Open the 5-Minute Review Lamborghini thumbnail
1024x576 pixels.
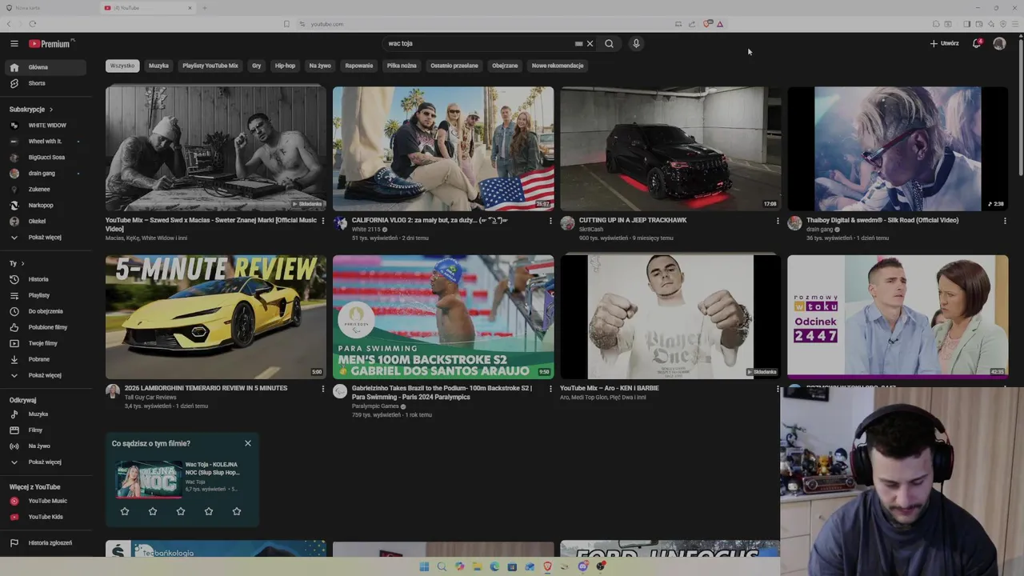tap(216, 317)
